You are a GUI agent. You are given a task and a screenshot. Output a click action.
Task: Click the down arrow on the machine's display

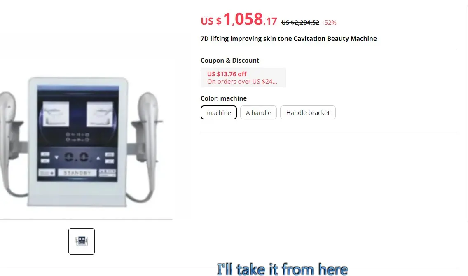(56, 157)
